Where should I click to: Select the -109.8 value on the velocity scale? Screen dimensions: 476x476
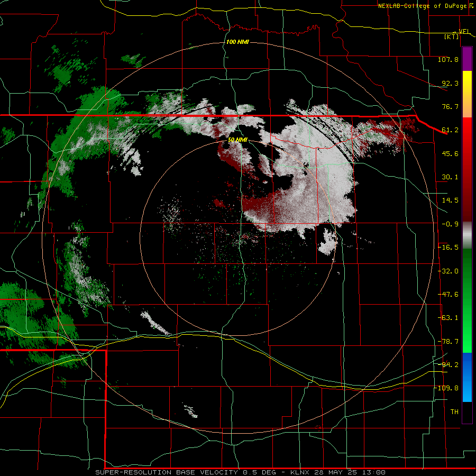pos(446,388)
